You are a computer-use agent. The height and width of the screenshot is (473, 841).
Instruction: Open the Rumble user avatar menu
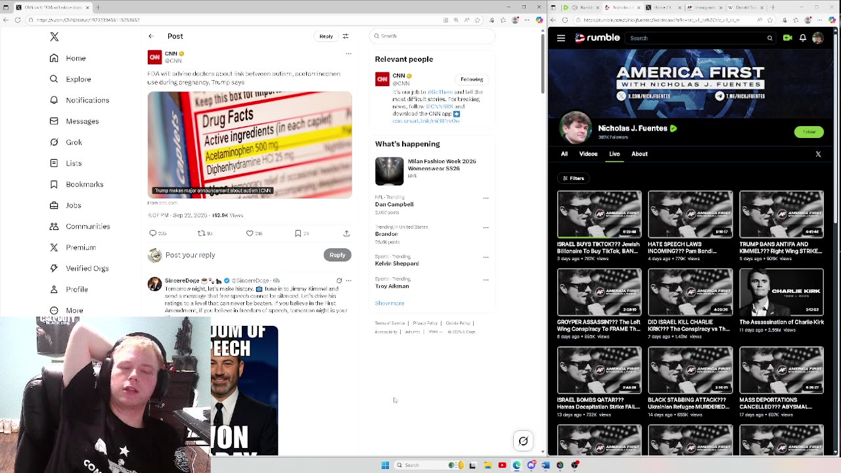tap(818, 38)
